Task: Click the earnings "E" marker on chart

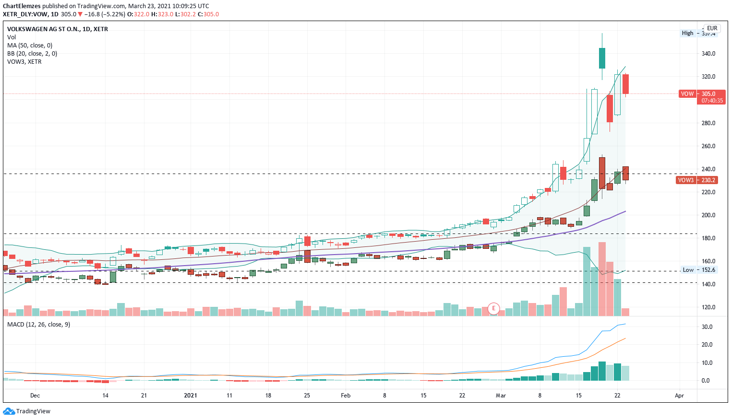Action: [x=493, y=309]
